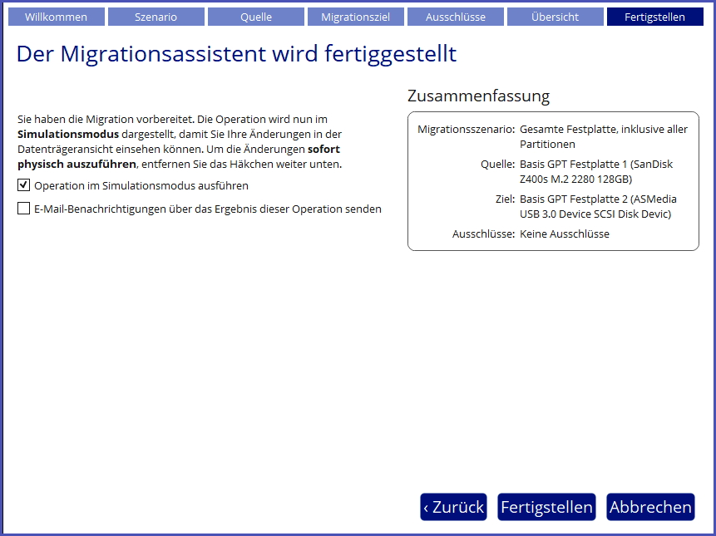716x536 pixels.
Task: Enable E-Mail-Benachrichtigungen checkbox
Action: tap(24, 209)
